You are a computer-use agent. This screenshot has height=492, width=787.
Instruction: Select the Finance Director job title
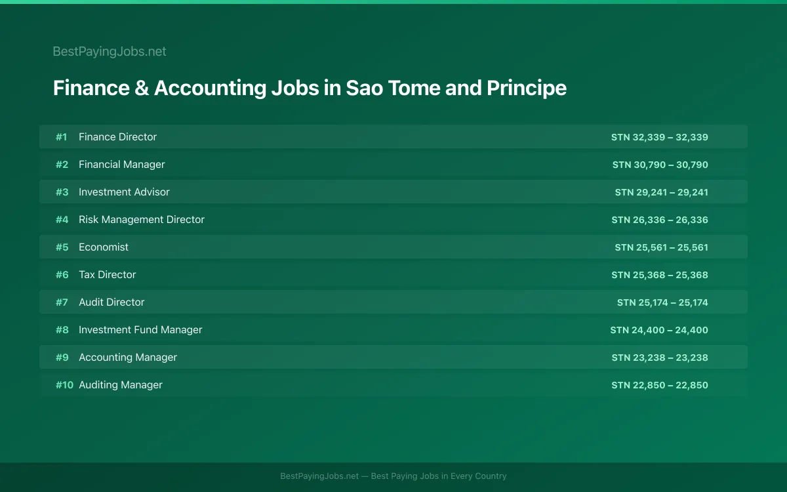(117, 136)
